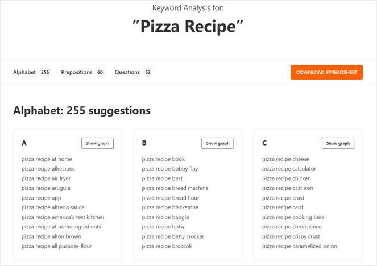Click pizza recipe calculator suggestion
The height and width of the screenshot is (266, 377).
coord(289,169)
